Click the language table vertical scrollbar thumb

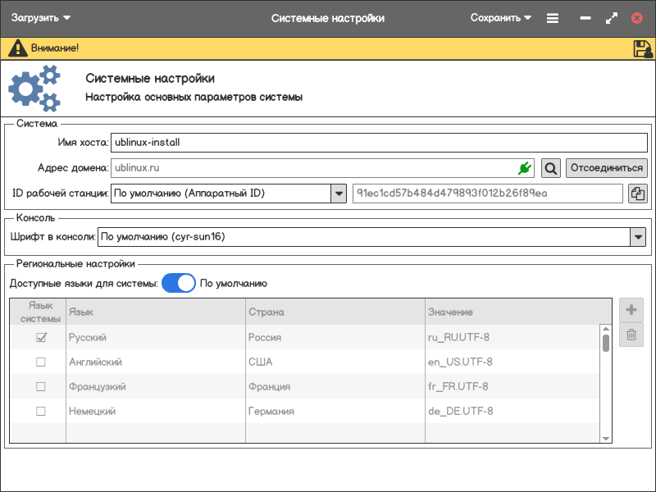606,342
